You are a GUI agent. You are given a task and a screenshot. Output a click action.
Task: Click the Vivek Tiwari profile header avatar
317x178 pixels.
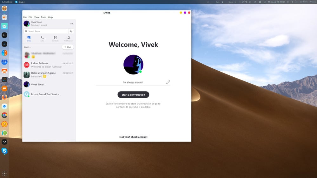pyautogui.click(x=26, y=23)
